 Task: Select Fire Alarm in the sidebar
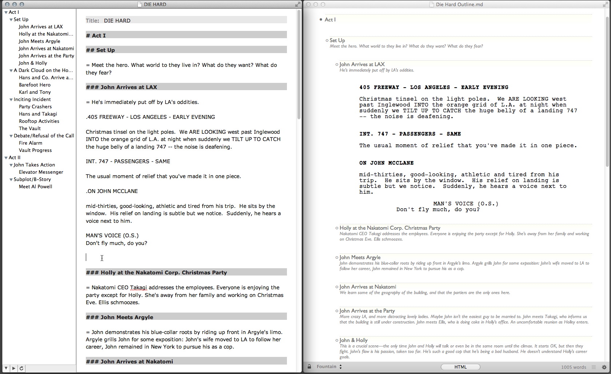tap(31, 143)
